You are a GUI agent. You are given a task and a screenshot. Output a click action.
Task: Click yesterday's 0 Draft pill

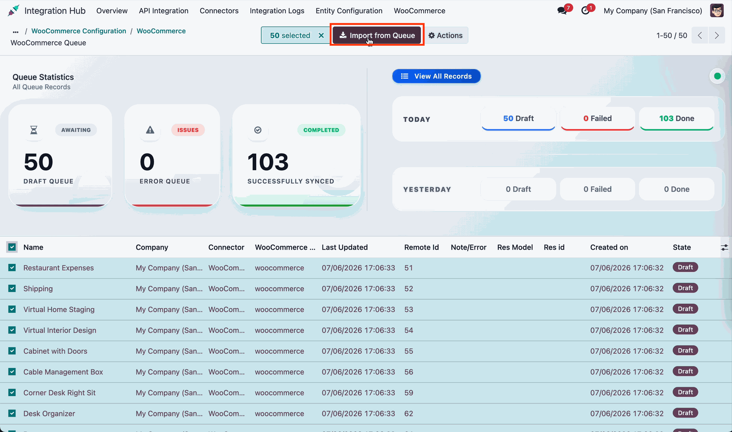point(518,189)
